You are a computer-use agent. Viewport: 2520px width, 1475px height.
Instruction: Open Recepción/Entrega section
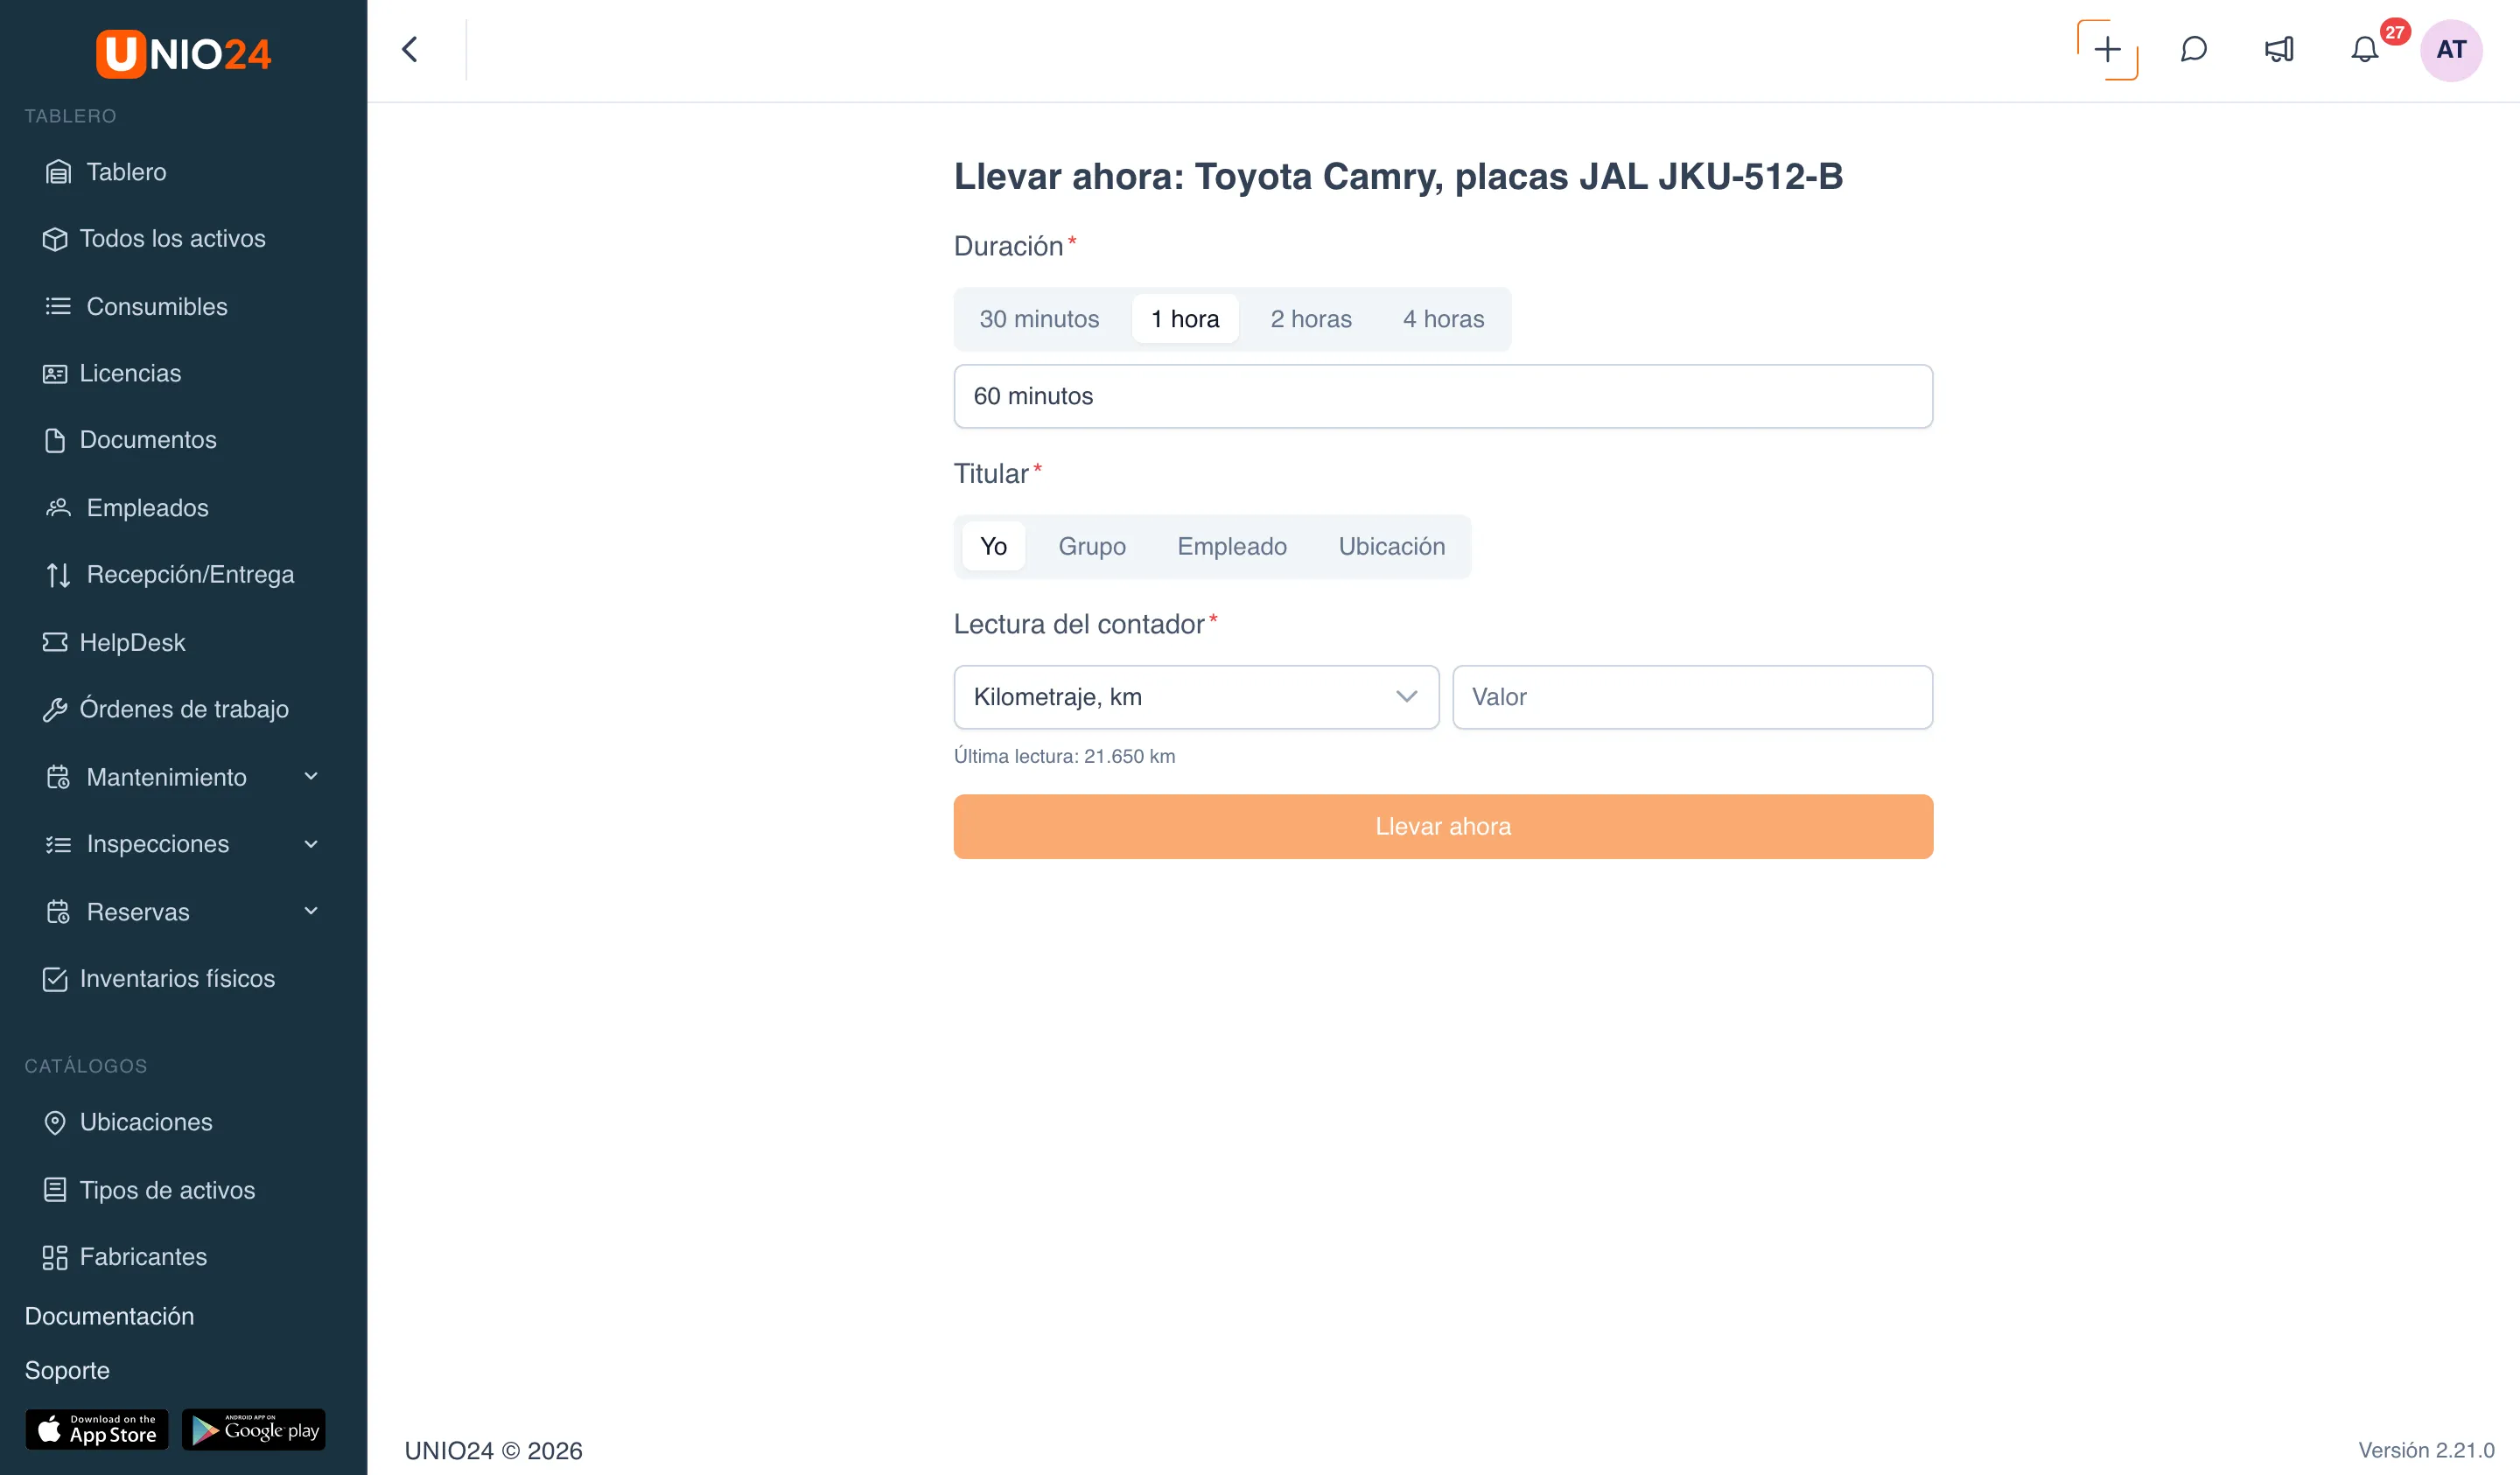pyautogui.click(x=169, y=575)
